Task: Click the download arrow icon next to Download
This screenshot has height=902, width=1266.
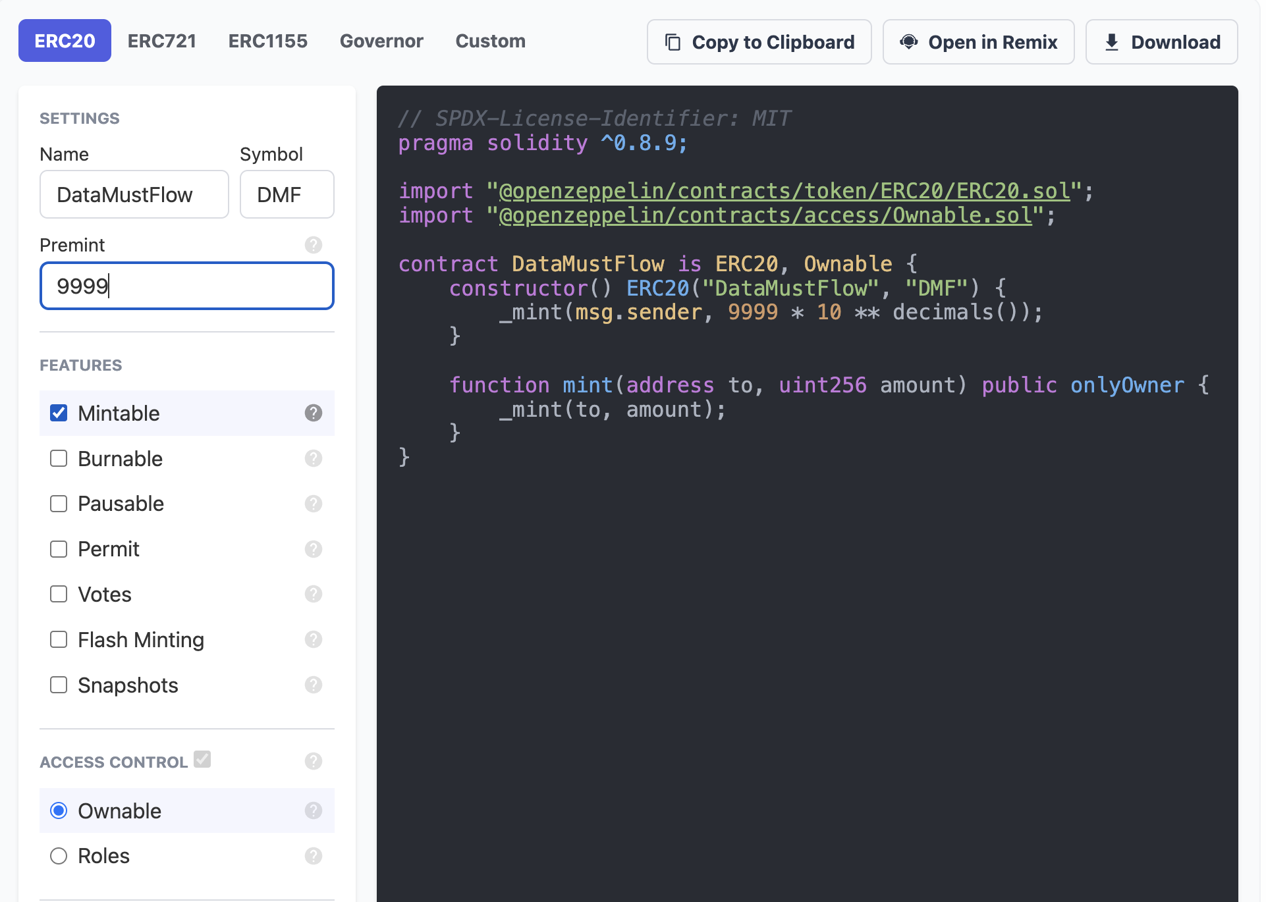Action: [1112, 41]
